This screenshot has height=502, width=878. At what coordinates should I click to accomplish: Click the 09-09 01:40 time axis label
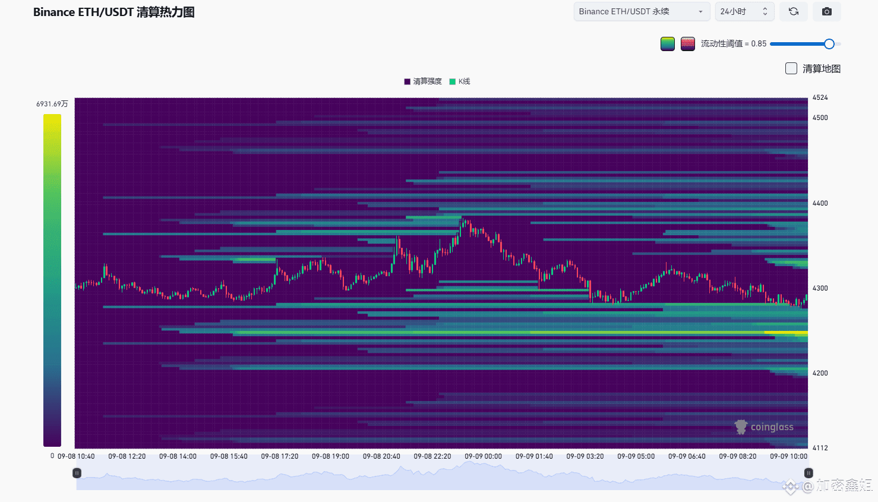[534, 456]
